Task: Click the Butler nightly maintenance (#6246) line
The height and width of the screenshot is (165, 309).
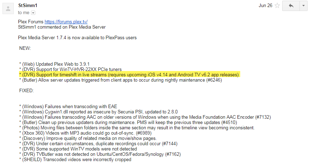Action: 120,80
